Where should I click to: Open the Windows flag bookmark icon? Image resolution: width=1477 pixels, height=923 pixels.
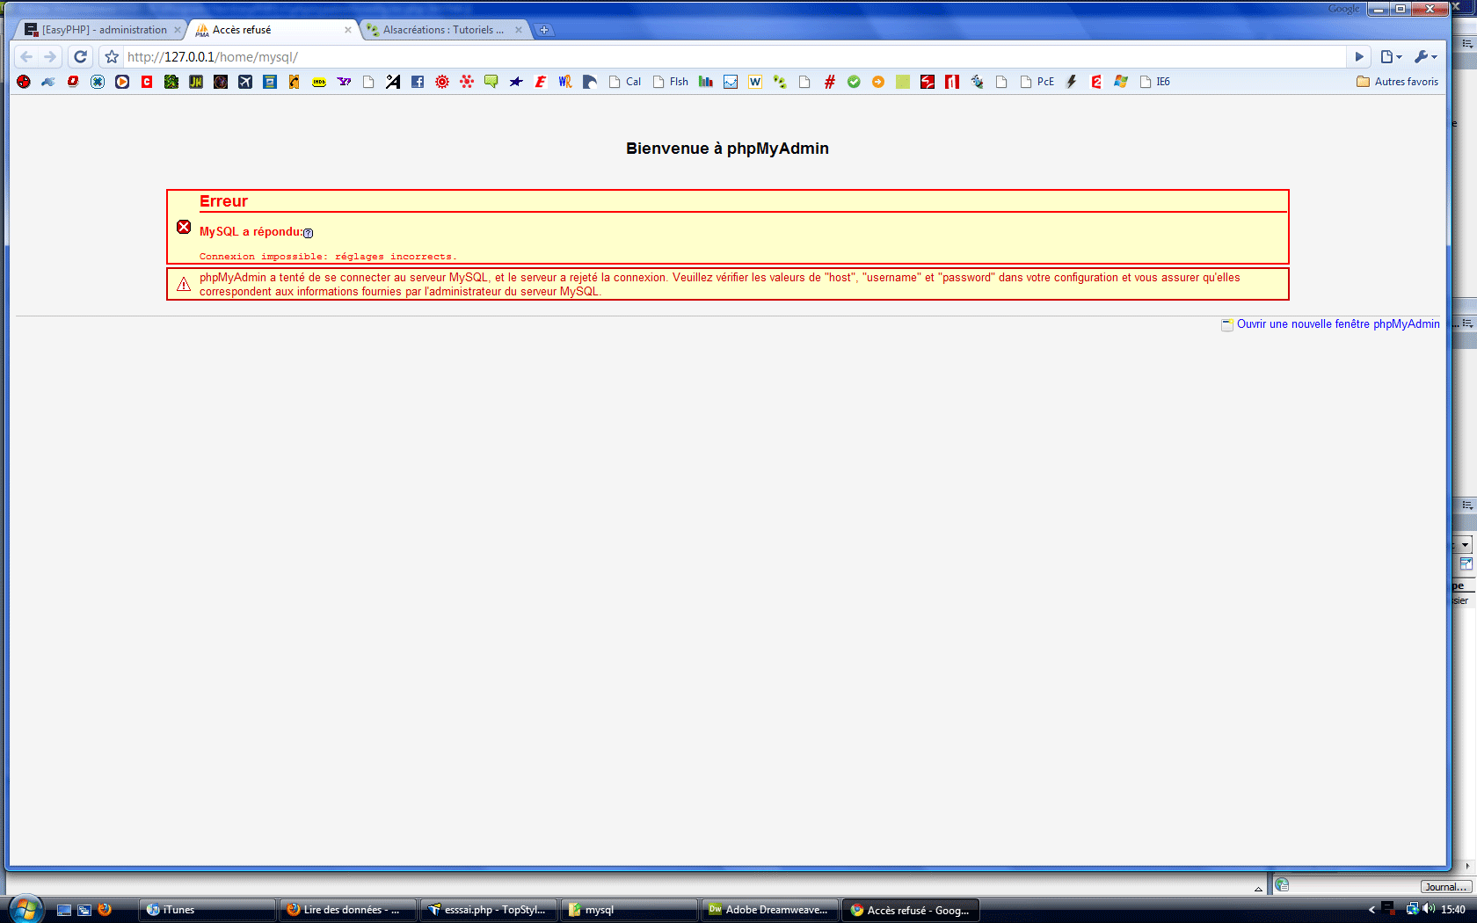(x=1121, y=82)
